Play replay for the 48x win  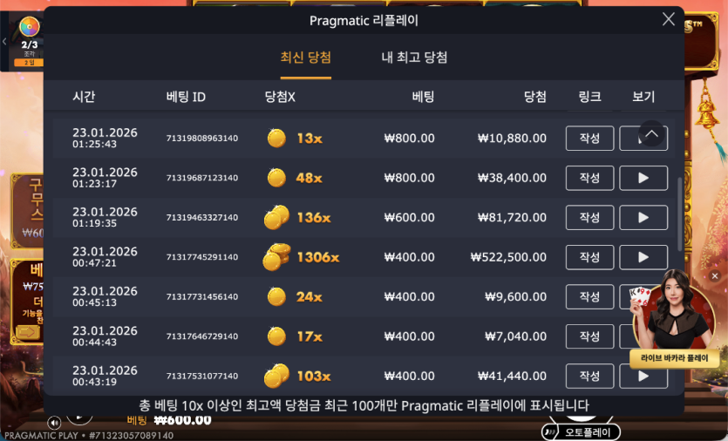pos(643,178)
